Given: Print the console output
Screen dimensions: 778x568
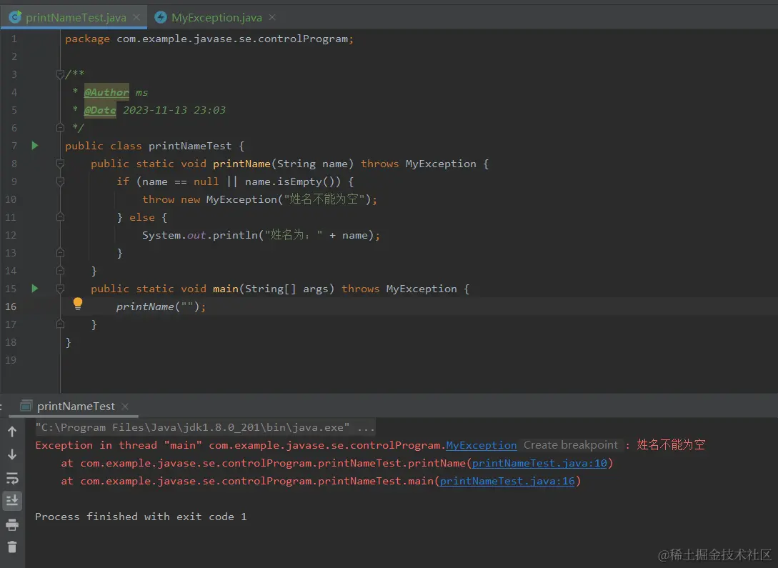Looking at the screenshot, I should [x=12, y=524].
